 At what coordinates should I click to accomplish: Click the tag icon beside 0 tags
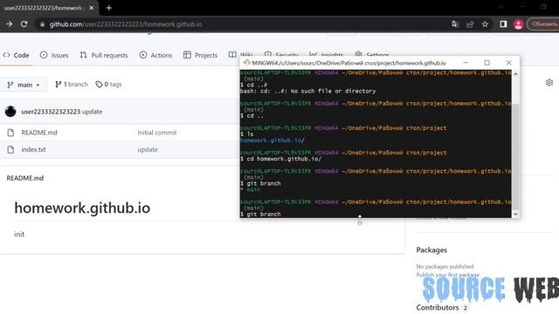click(99, 85)
